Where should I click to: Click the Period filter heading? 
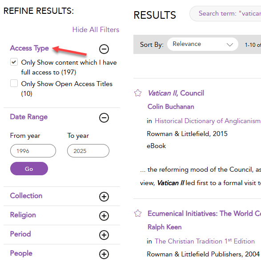20,234
